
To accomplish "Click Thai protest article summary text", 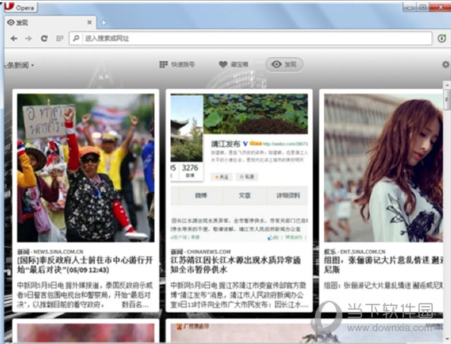I will pos(85,295).
